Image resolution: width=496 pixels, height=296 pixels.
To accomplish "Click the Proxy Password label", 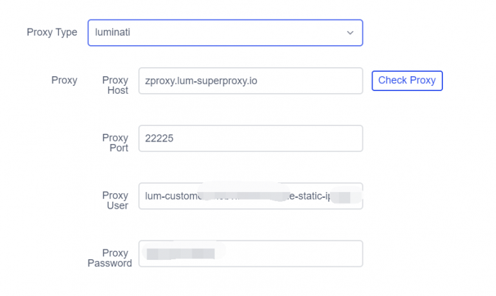I will [x=110, y=258].
